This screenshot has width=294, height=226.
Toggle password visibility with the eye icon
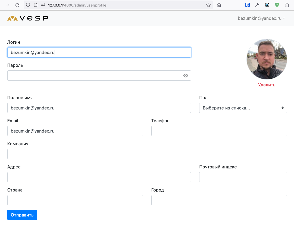pyautogui.click(x=186, y=76)
